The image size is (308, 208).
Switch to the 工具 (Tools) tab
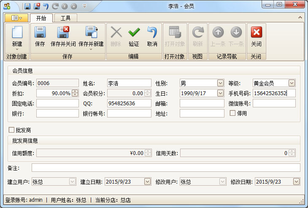[65, 18]
